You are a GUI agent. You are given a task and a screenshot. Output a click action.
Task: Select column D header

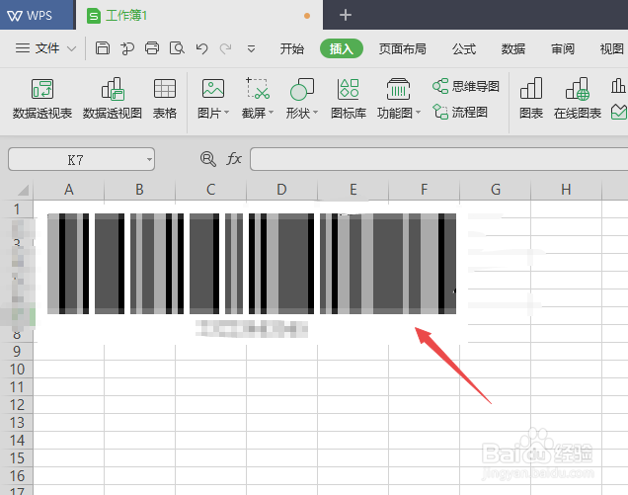281,190
